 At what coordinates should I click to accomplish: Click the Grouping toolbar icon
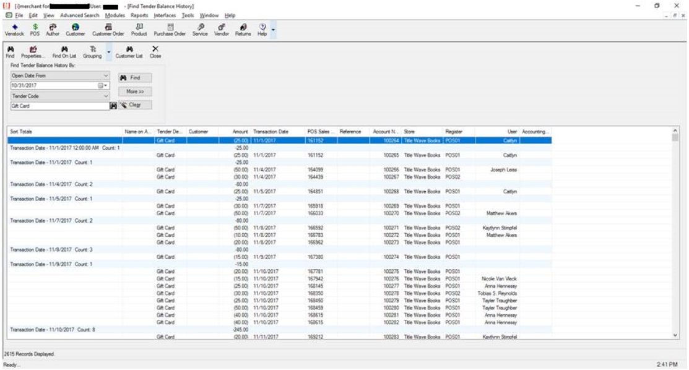click(x=92, y=53)
